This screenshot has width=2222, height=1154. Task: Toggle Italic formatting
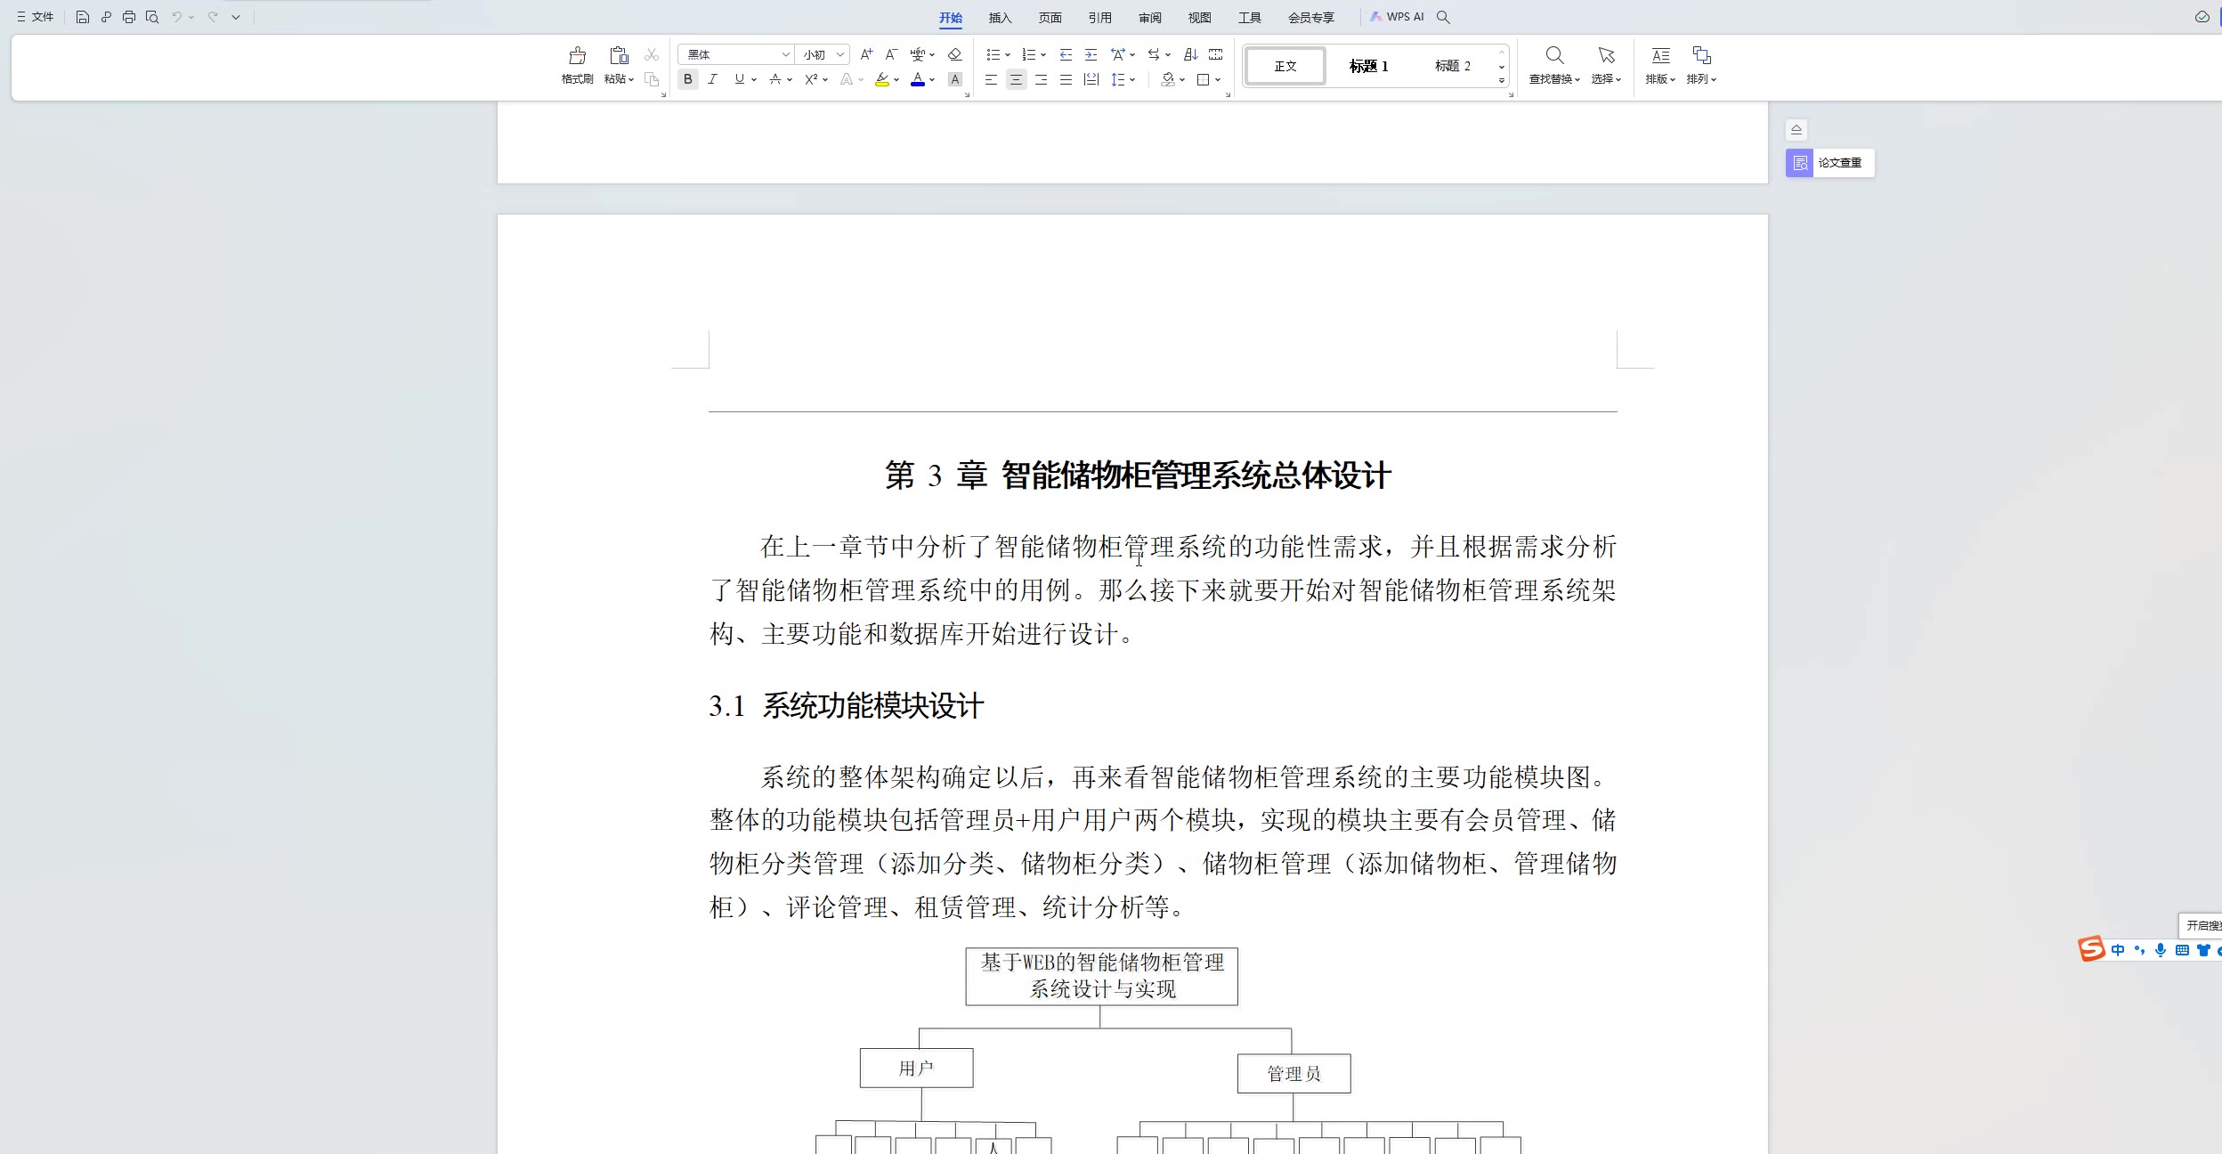(x=712, y=79)
